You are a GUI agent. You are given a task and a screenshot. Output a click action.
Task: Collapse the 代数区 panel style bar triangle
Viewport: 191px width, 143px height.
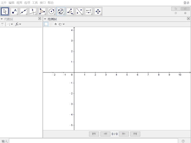[x=2, y=19]
